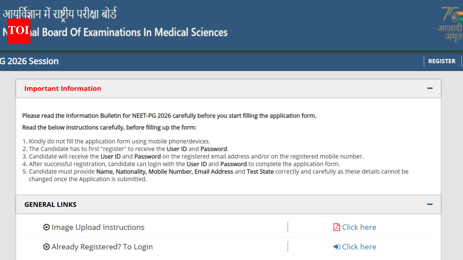
Task: Open Click here link to login
Action: point(359,247)
